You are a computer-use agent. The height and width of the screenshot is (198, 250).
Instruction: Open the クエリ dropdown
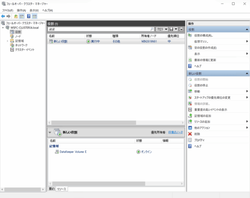tap(162, 29)
